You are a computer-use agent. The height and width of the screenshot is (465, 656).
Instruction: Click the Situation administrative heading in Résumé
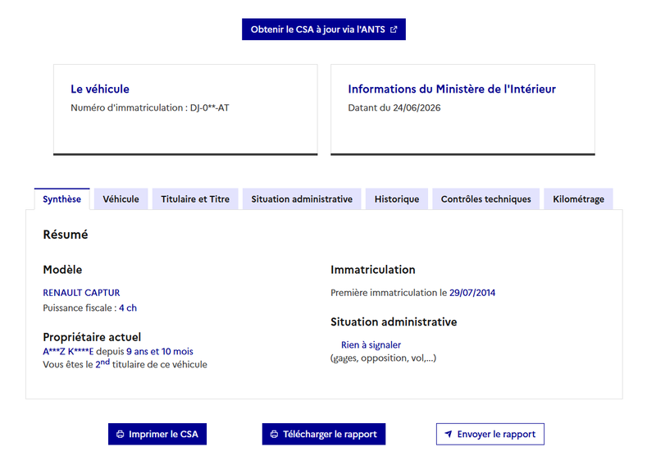click(x=394, y=321)
